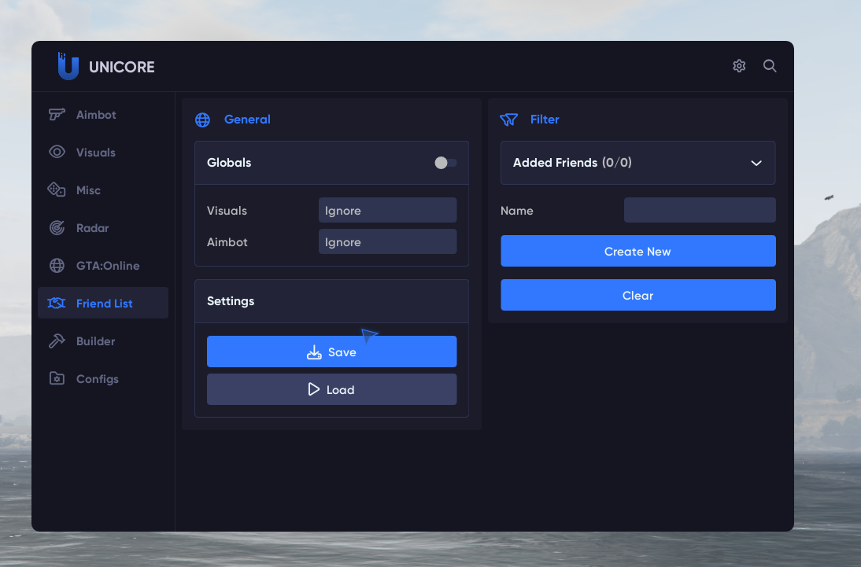Click the Unicore logo in header

coord(68,67)
